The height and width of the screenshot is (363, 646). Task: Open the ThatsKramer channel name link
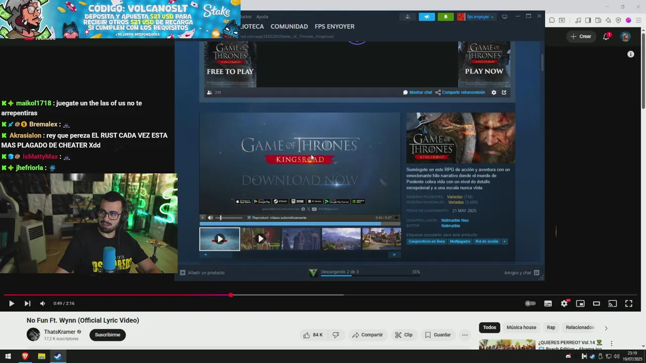click(60, 332)
